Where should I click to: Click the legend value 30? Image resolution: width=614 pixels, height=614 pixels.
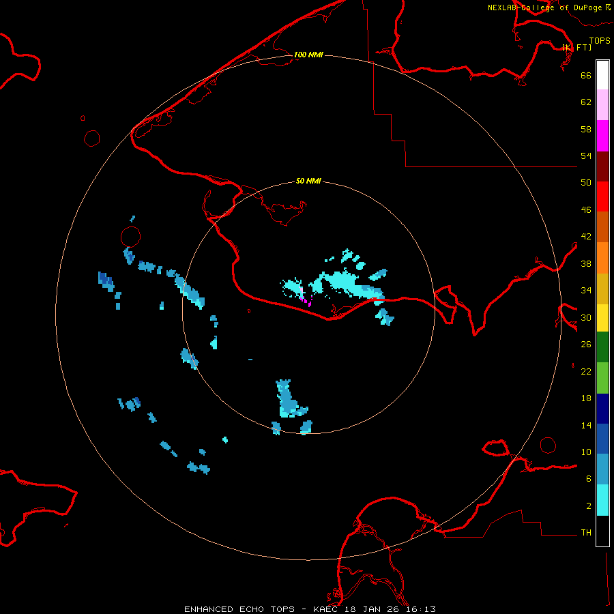coord(586,317)
